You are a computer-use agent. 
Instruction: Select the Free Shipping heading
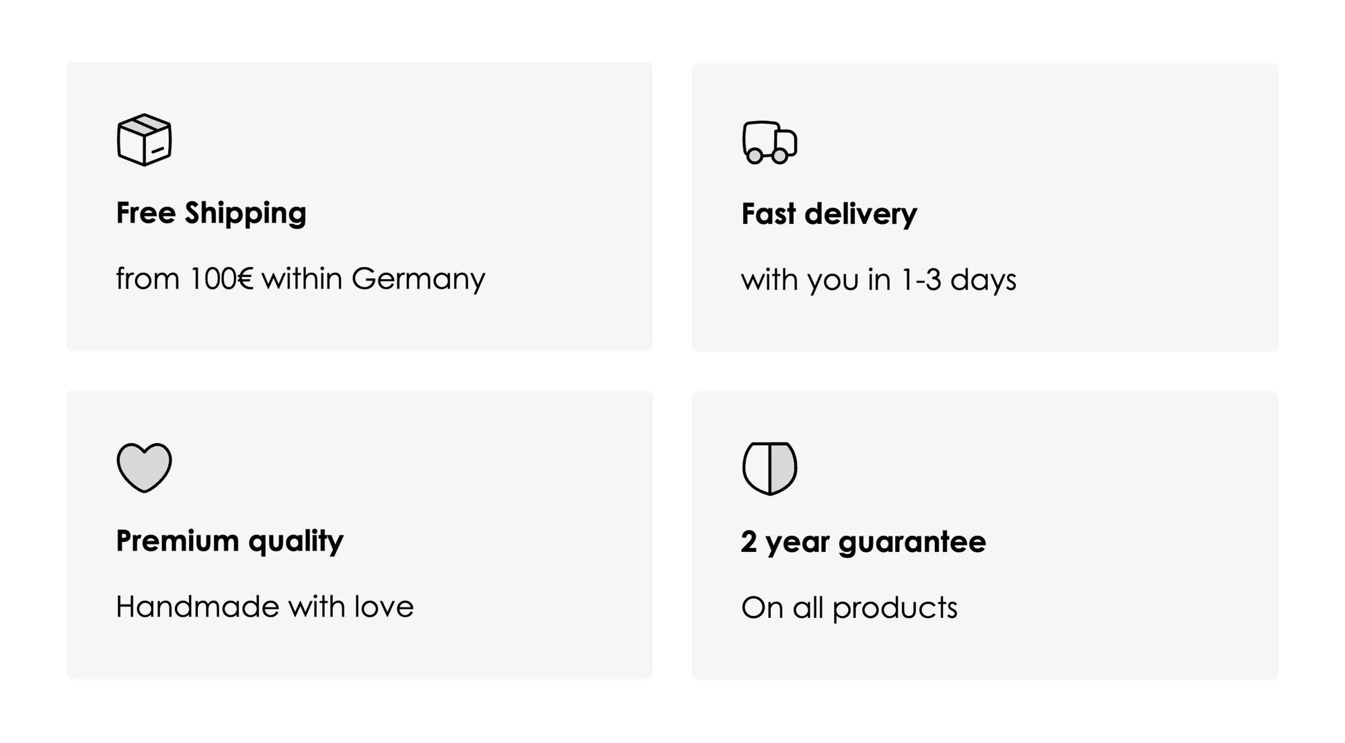click(x=211, y=214)
